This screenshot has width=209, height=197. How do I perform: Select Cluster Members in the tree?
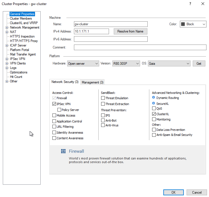[21, 18]
